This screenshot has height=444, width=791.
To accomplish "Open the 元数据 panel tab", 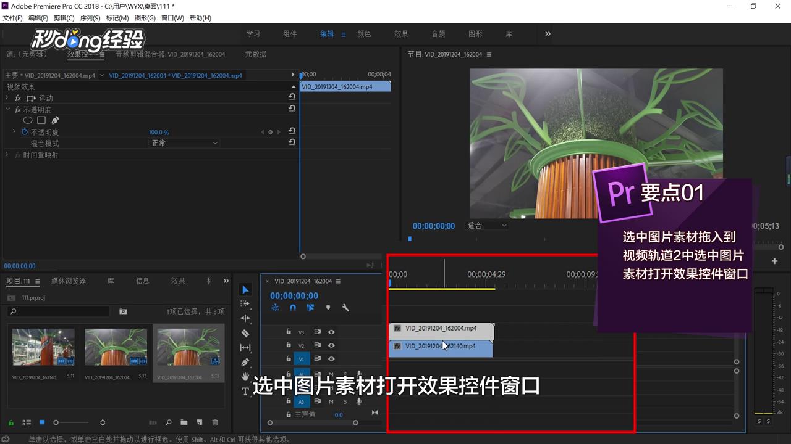I will coord(255,54).
